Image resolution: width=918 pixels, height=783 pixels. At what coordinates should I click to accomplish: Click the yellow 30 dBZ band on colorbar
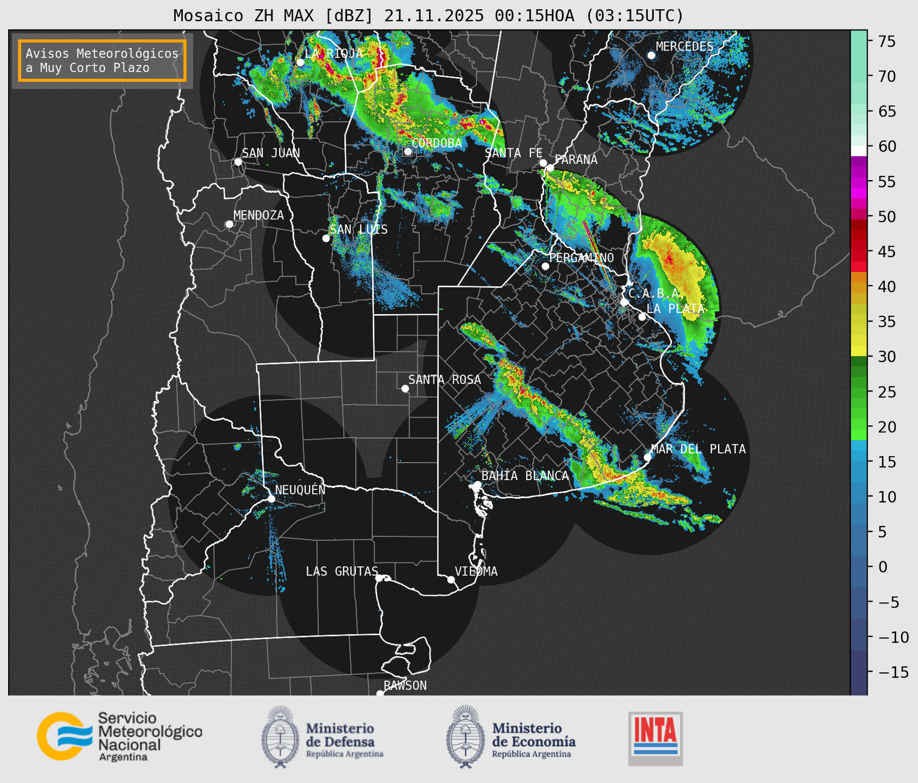coord(859,351)
